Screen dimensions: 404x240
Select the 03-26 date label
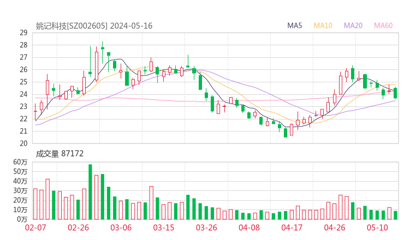pyautogui.click(x=206, y=227)
